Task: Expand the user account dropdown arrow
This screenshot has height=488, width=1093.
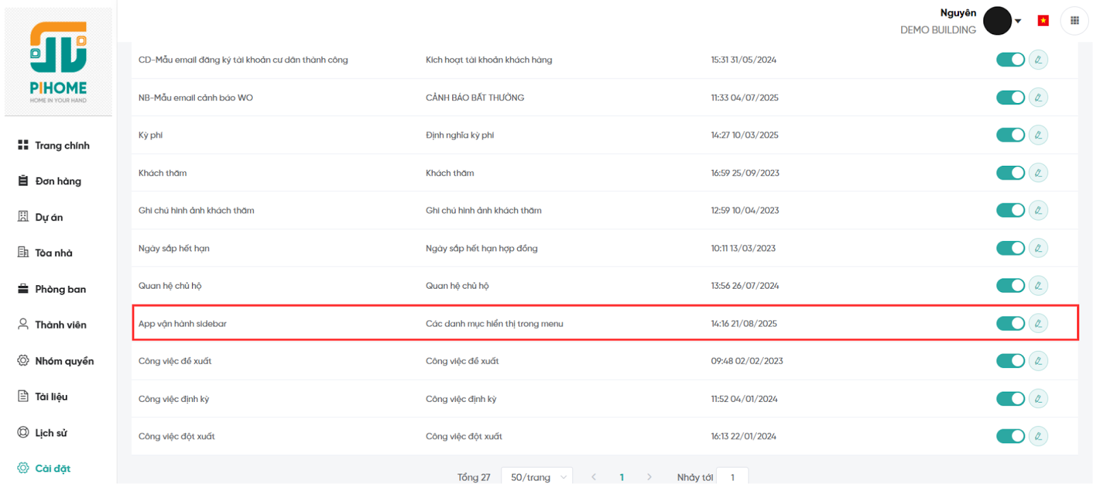Action: pos(1018,21)
